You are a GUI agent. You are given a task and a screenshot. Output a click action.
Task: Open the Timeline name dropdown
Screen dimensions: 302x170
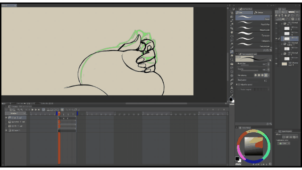[15, 113]
